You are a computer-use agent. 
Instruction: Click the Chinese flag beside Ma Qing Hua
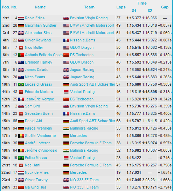21,187
